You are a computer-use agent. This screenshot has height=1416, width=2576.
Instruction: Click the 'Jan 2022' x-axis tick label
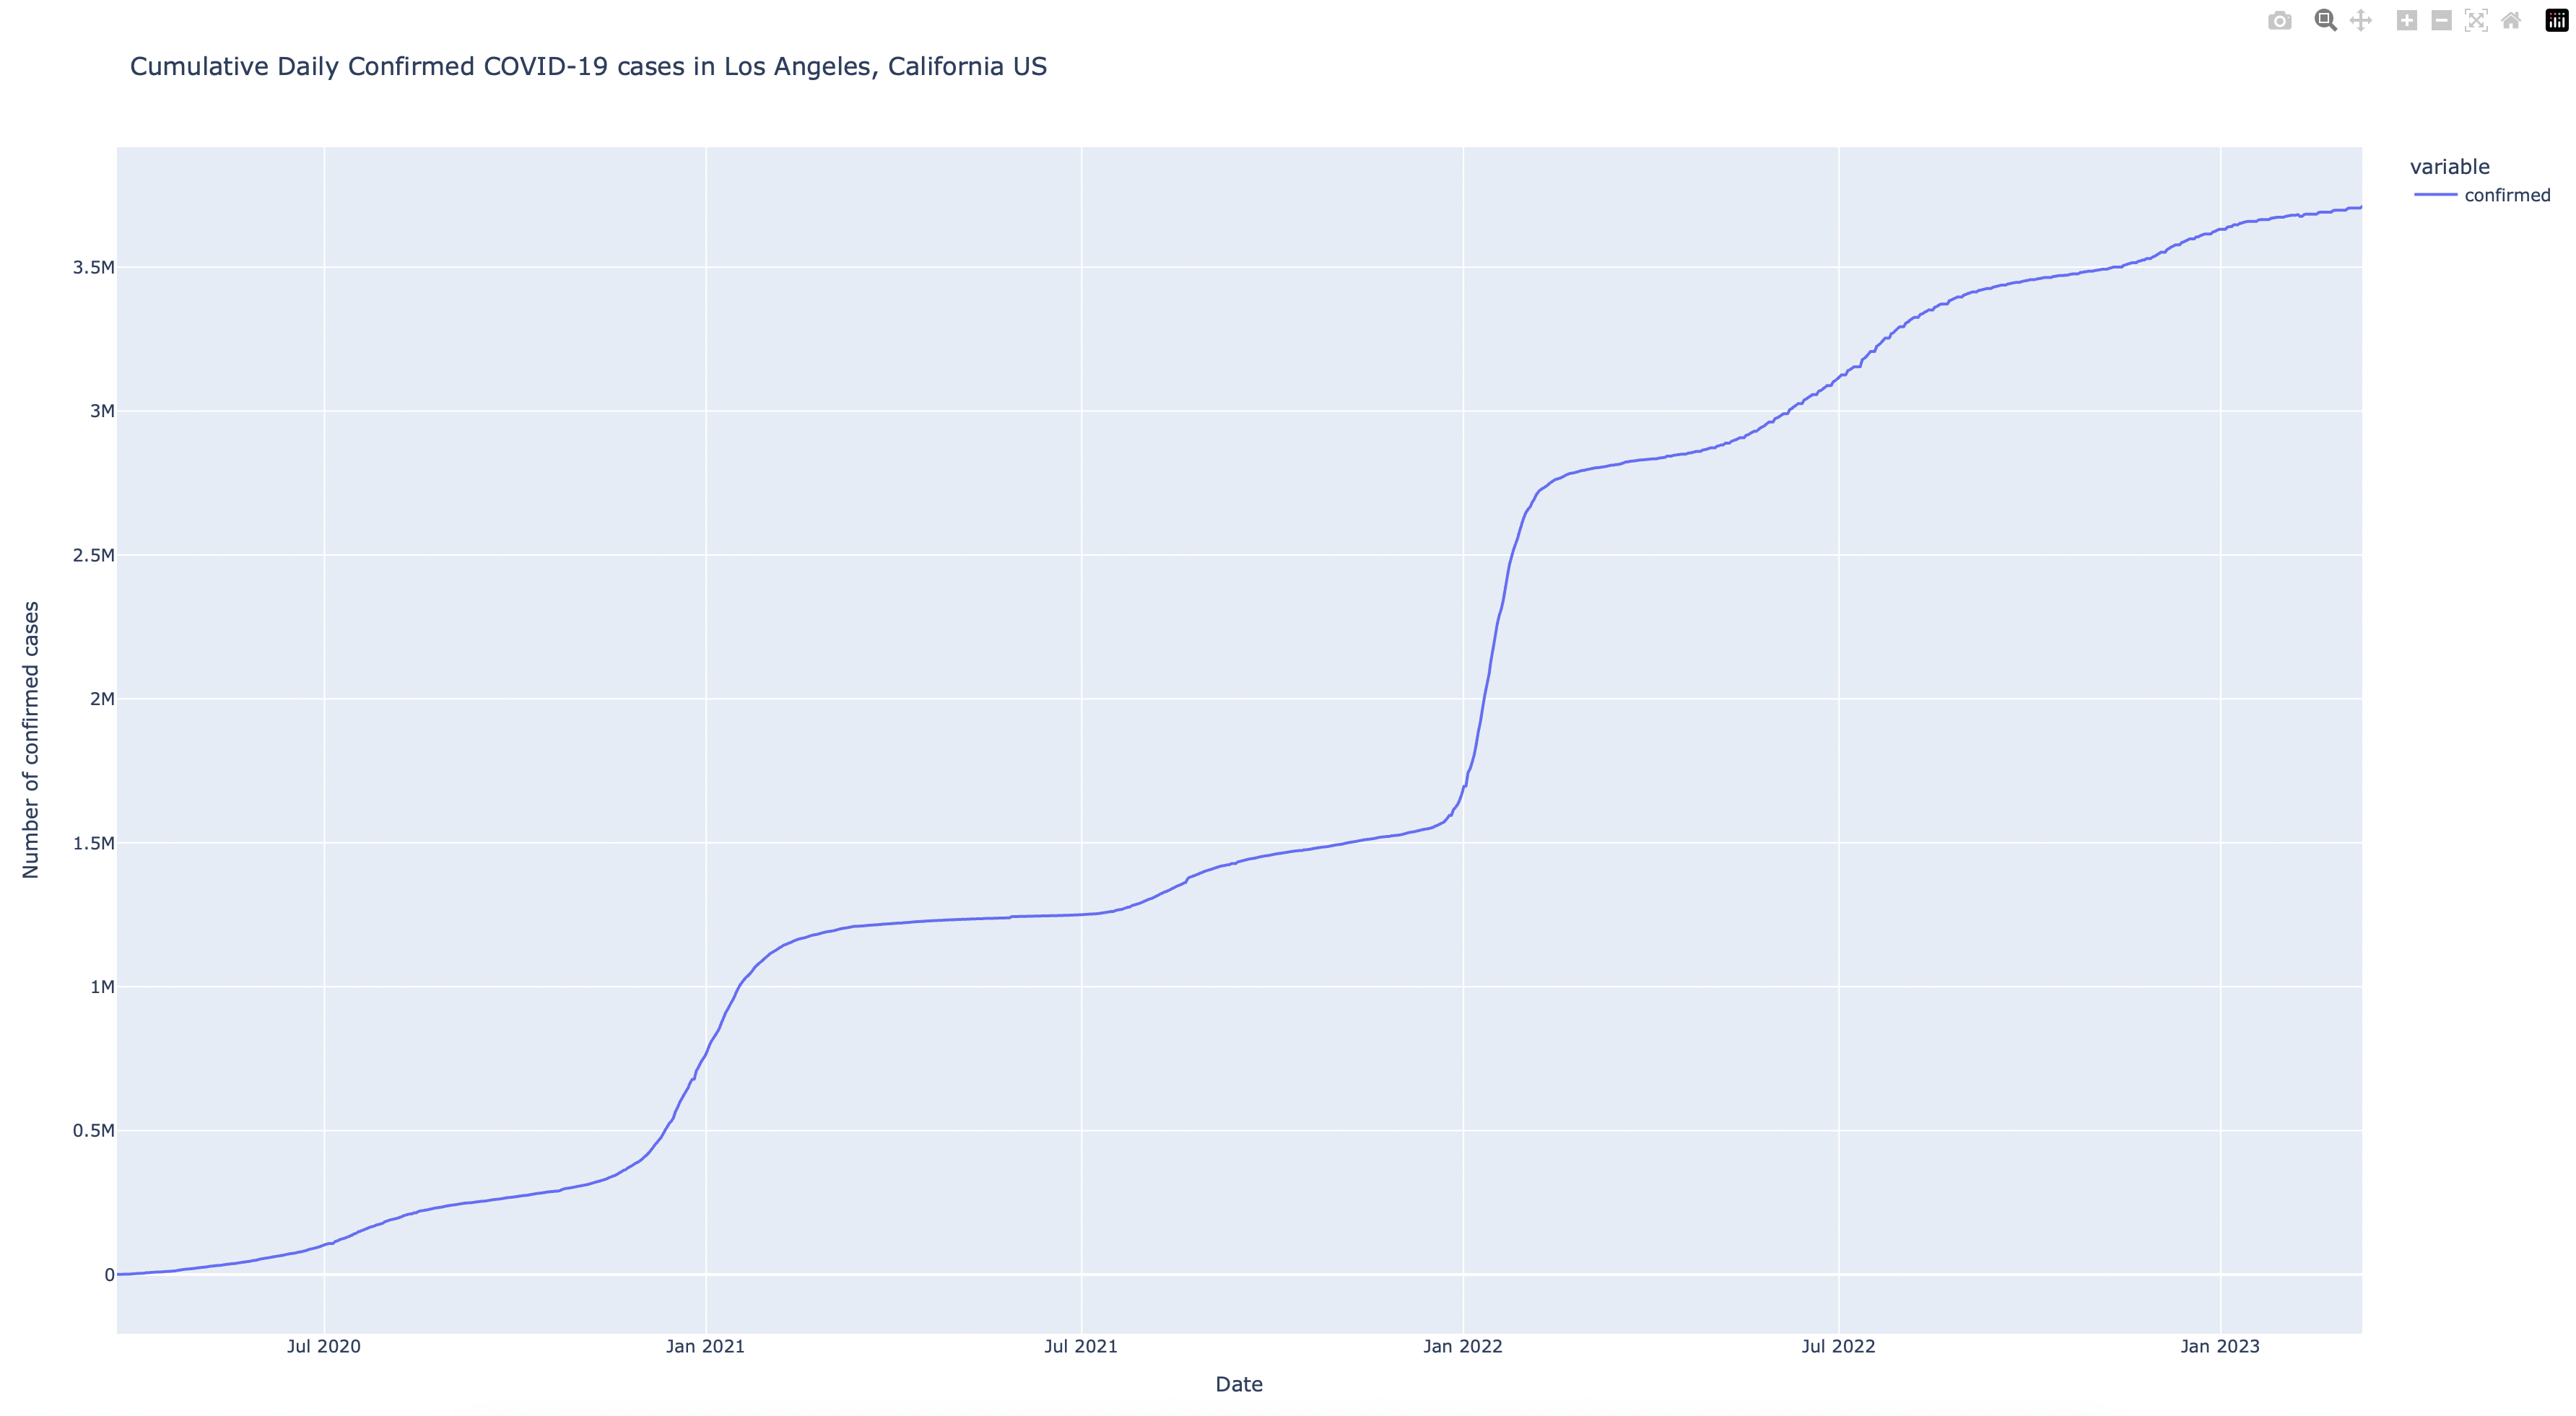[1462, 1346]
